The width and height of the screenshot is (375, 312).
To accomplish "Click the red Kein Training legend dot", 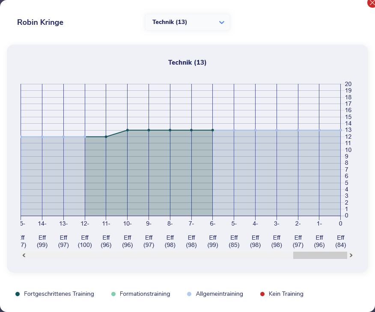I will point(262,294).
